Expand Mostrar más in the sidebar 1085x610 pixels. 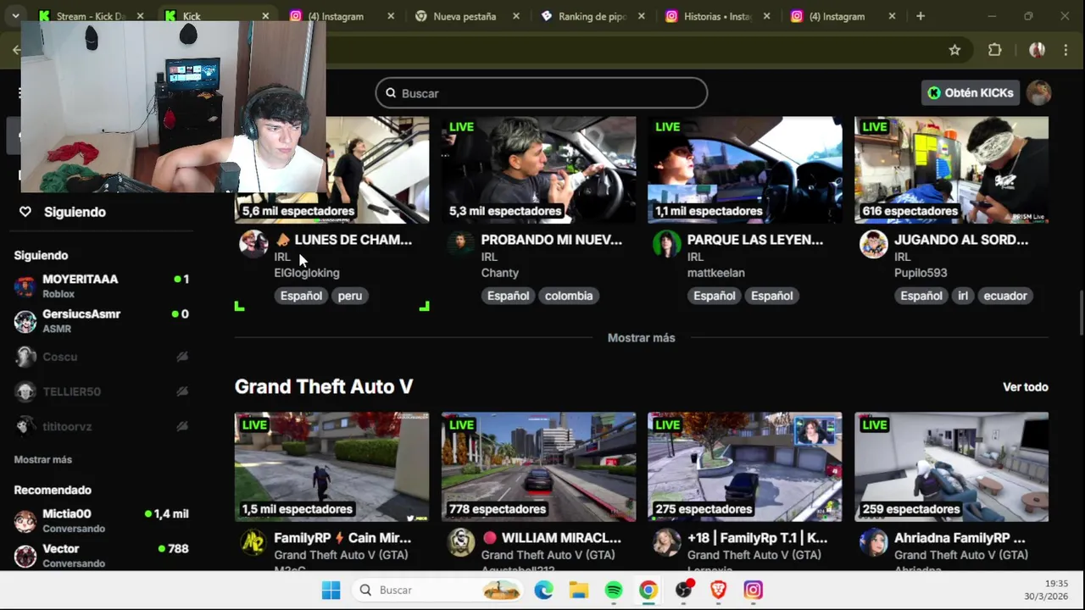point(43,459)
